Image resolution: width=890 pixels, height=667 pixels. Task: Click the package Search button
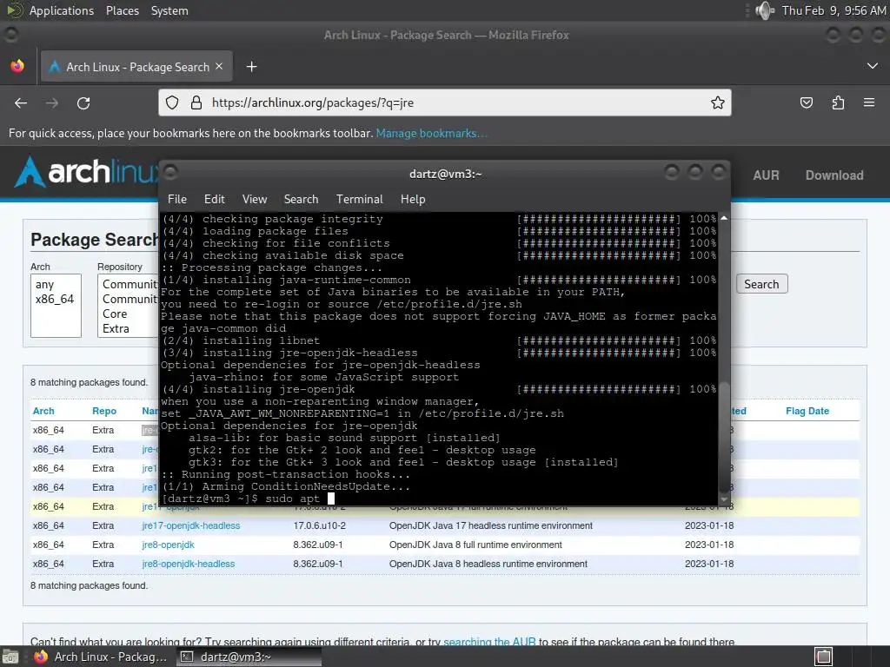[761, 284]
